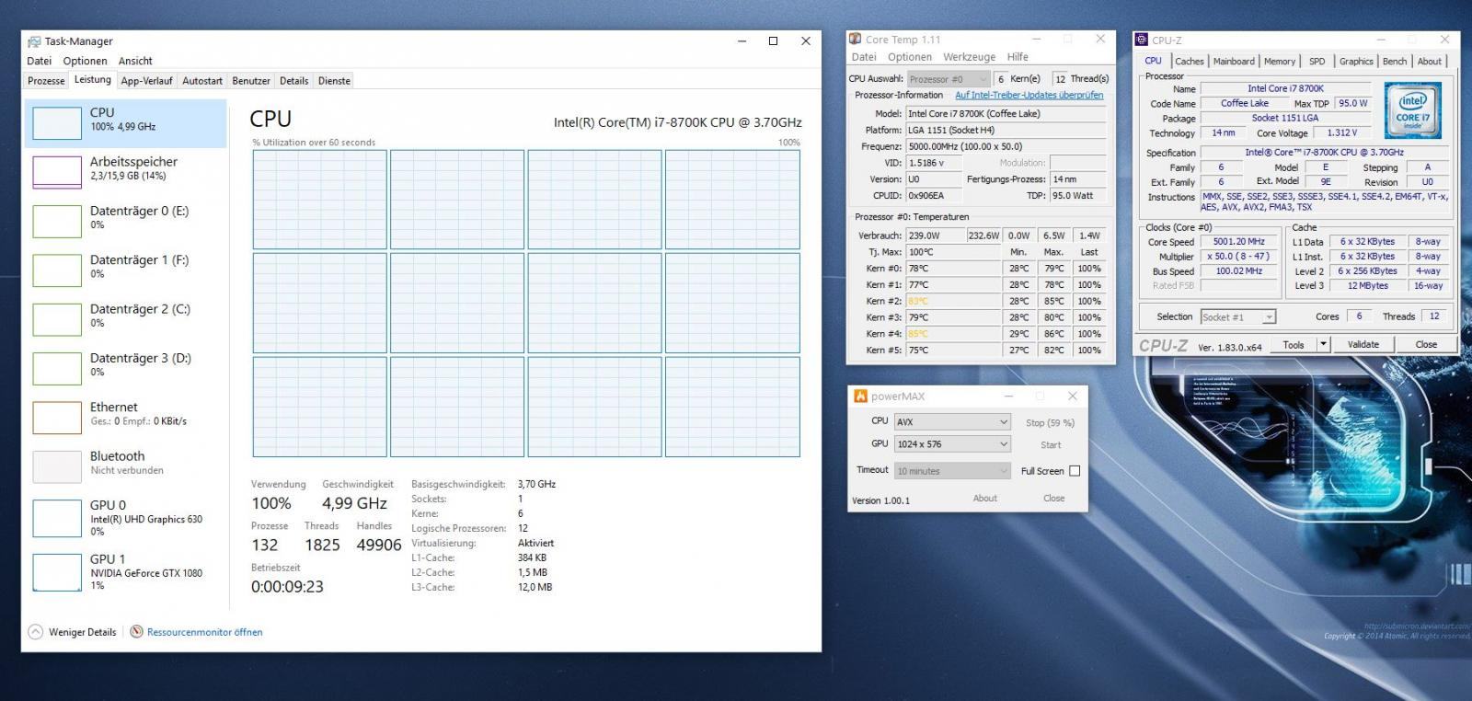
Task: Click Auf Intel-Treiber-Updates überprüfen link
Action: point(1029,95)
